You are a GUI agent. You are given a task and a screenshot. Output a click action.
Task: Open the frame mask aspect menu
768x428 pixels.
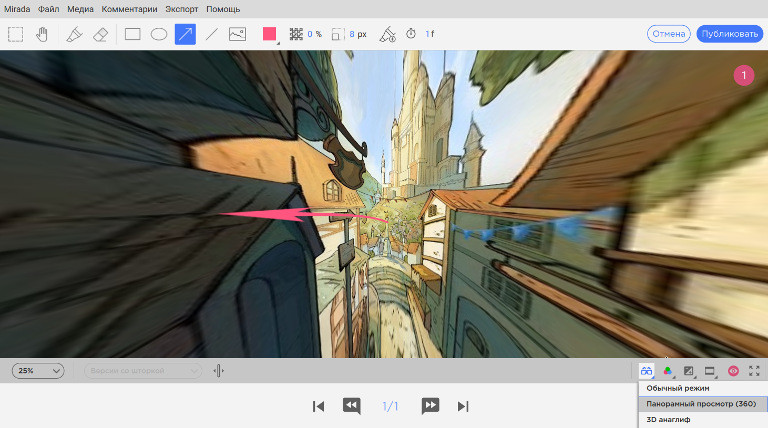click(x=710, y=371)
